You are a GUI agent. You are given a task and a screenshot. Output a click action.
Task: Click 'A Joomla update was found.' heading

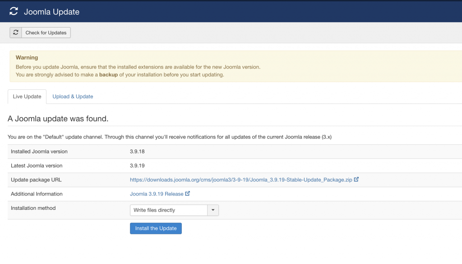tap(58, 119)
